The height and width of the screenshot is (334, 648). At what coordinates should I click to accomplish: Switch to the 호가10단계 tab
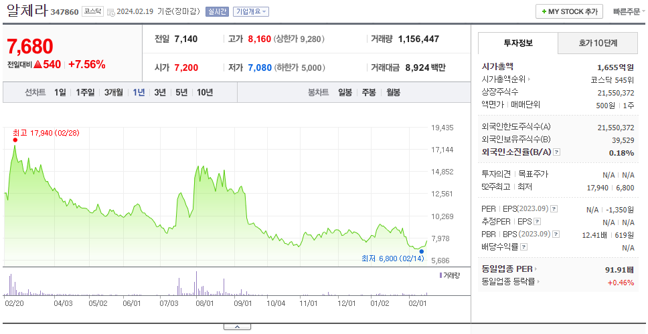pos(598,43)
